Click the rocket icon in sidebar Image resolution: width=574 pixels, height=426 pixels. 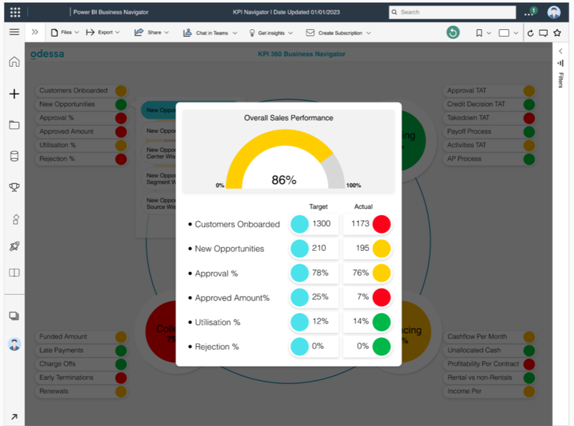pyautogui.click(x=14, y=246)
